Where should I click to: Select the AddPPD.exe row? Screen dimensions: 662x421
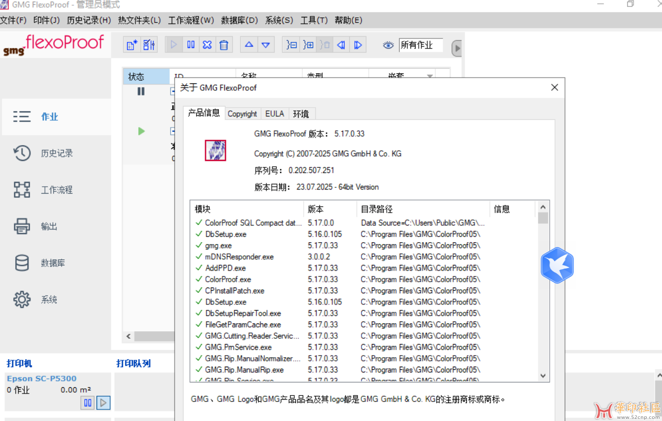coord(364,268)
